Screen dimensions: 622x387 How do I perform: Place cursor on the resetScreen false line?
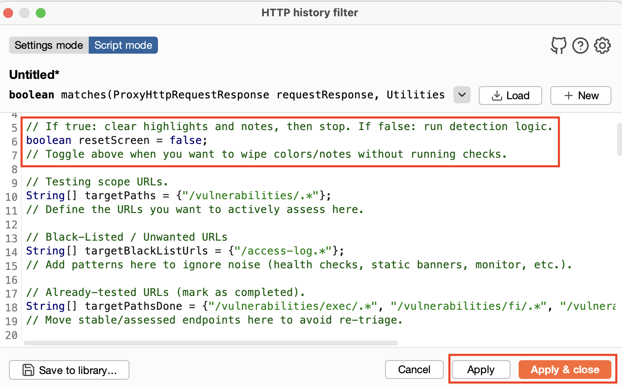tap(117, 140)
